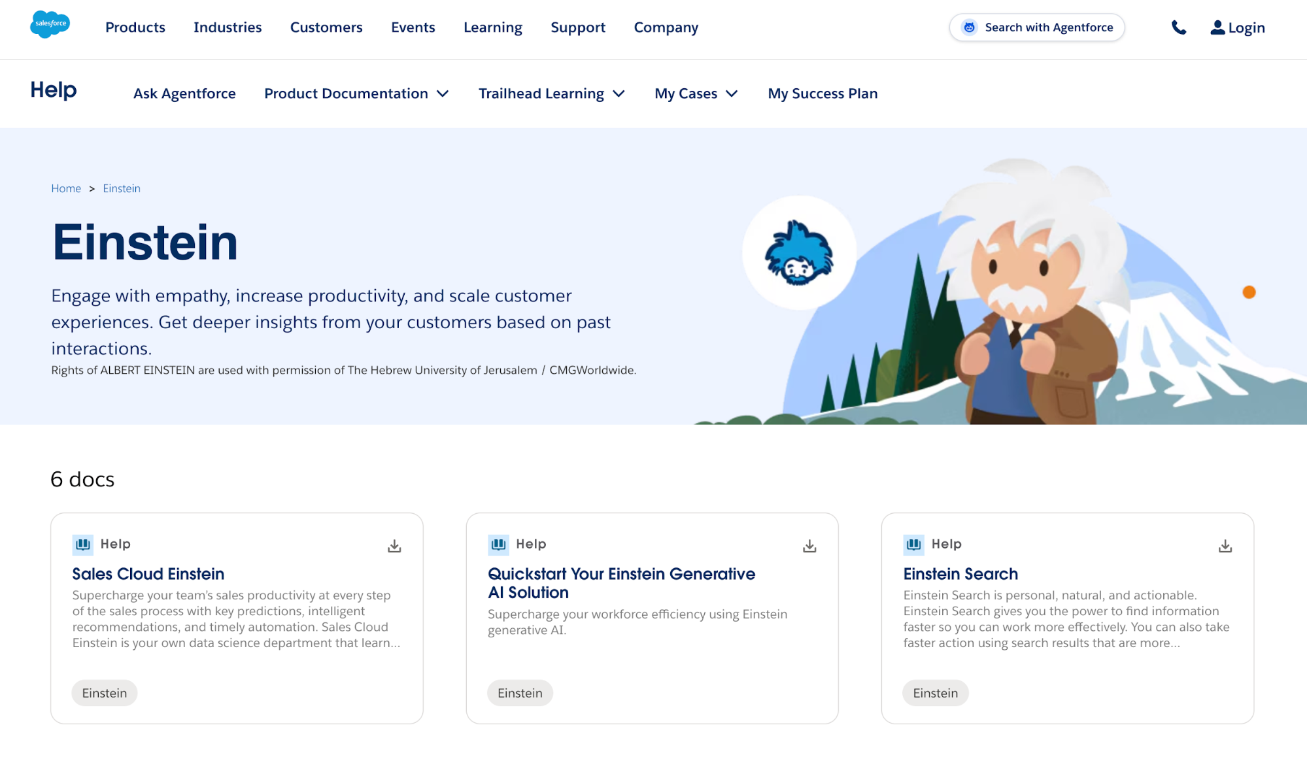The width and height of the screenshot is (1307, 757).
Task: Download the Sales Cloud Einstein doc
Action: pyautogui.click(x=394, y=545)
